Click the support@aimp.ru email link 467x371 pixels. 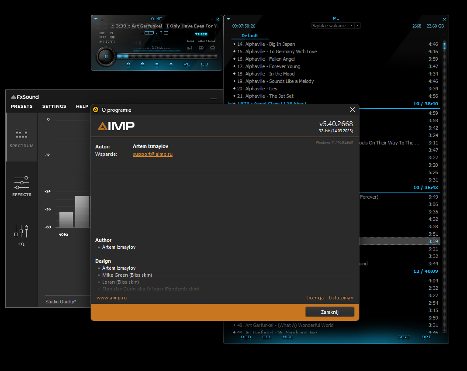pyautogui.click(x=153, y=154)
